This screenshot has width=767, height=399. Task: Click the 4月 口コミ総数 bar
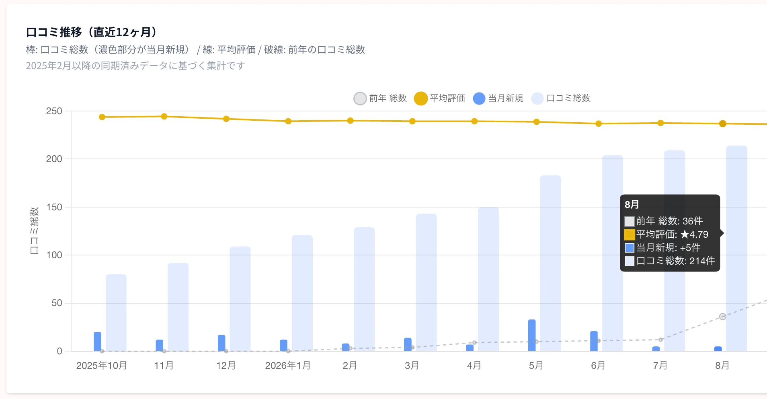click(488, 279)
